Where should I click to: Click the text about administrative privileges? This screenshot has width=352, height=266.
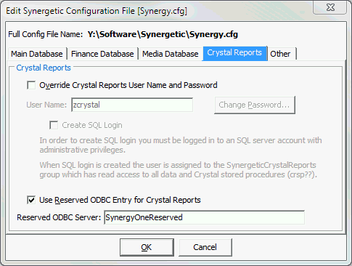181,145
